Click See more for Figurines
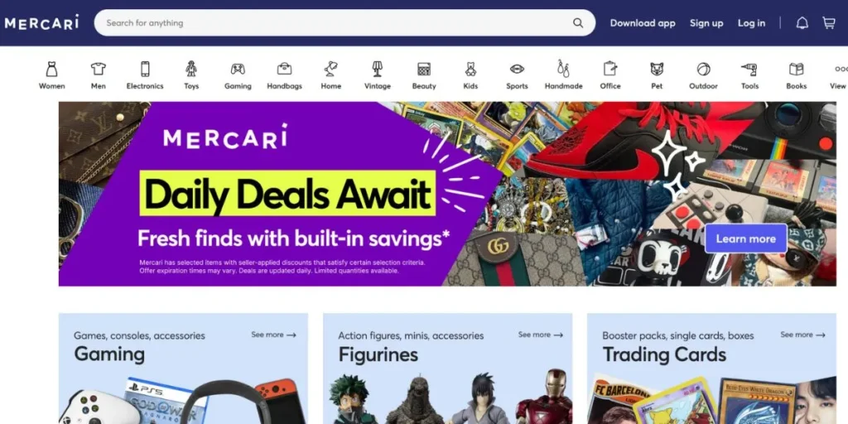 coord(541,335)
